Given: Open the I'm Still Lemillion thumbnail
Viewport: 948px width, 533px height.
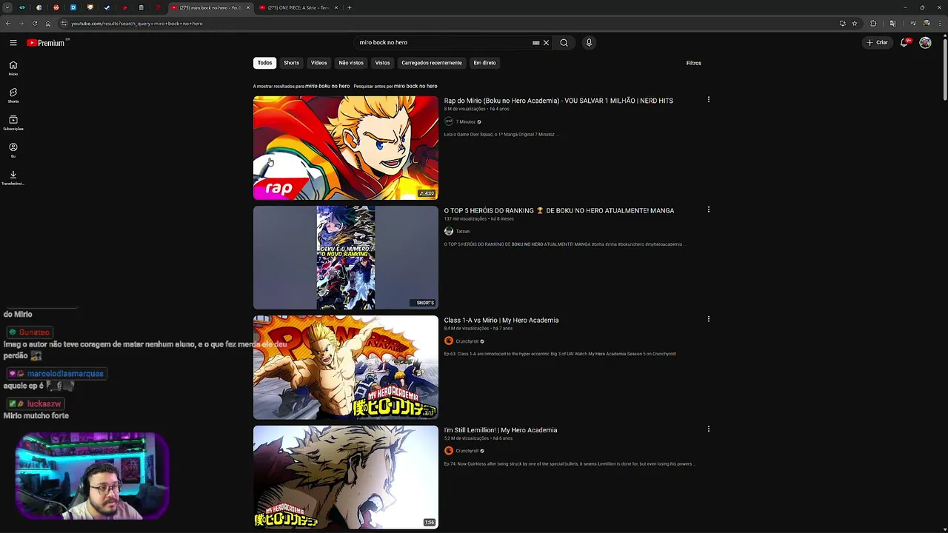Looking at the screenshot, I should 346,477.
